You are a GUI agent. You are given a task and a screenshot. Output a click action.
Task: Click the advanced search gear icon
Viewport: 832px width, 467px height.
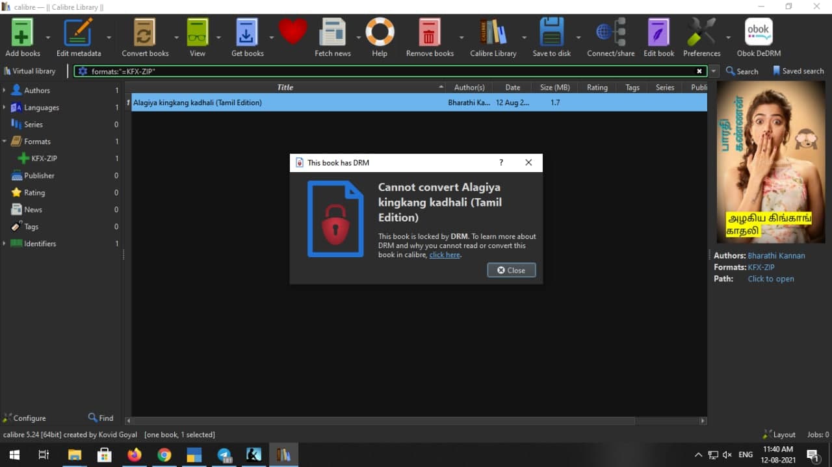click(83, 71)
